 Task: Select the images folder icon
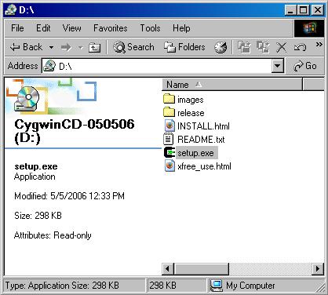click(169, 99)
